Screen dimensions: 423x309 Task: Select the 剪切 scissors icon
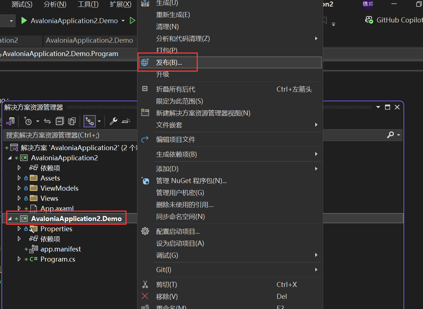tap(145, 284)
